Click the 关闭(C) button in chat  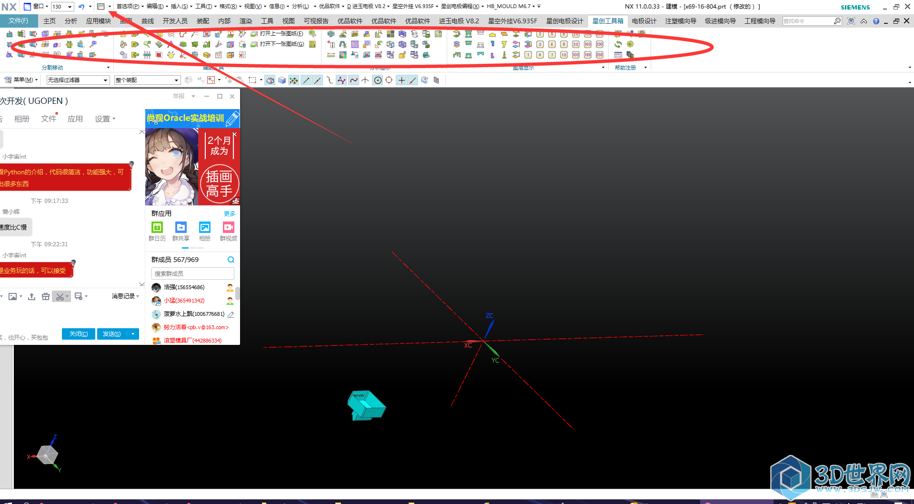click(x=79, y=334)
